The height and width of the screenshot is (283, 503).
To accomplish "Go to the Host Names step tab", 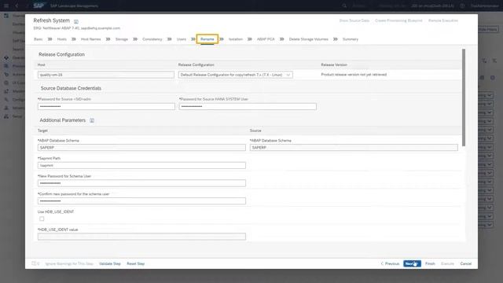I will click(91, 39).
